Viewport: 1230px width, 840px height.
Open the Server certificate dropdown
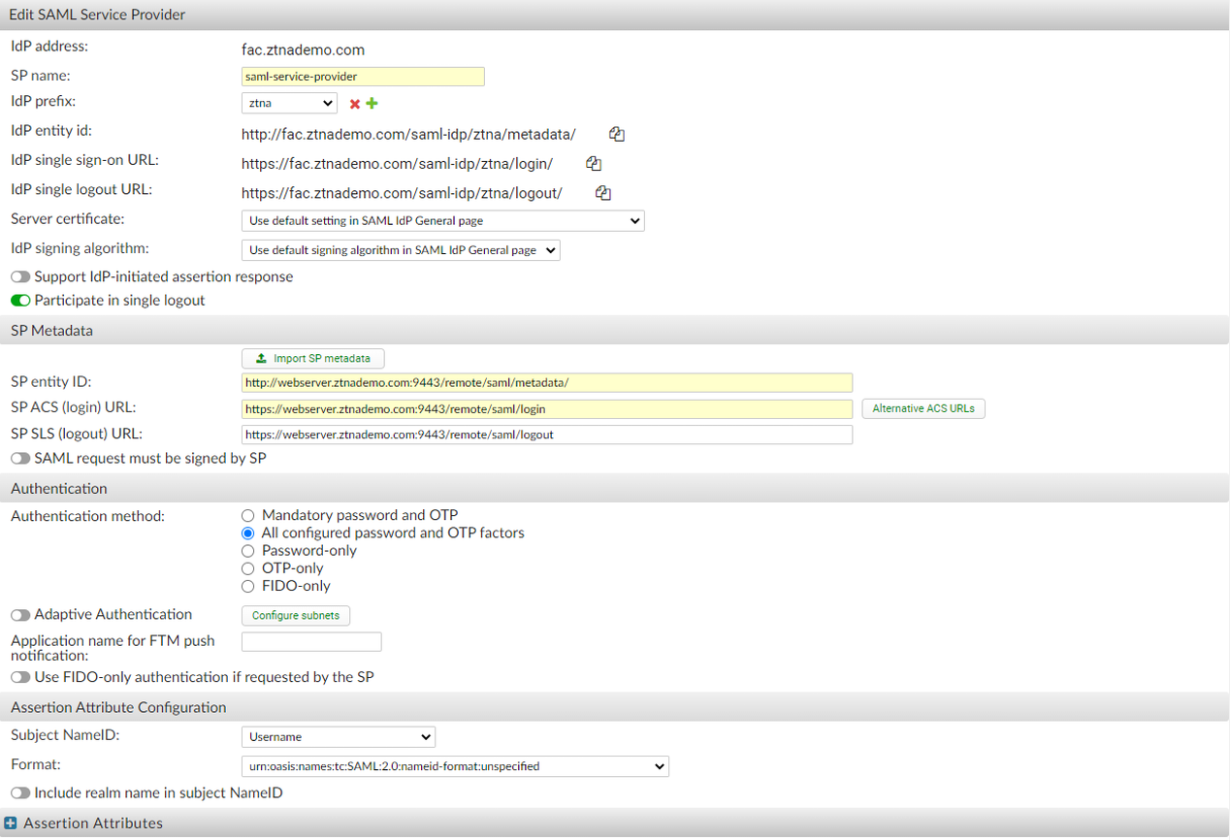[442, 220]
